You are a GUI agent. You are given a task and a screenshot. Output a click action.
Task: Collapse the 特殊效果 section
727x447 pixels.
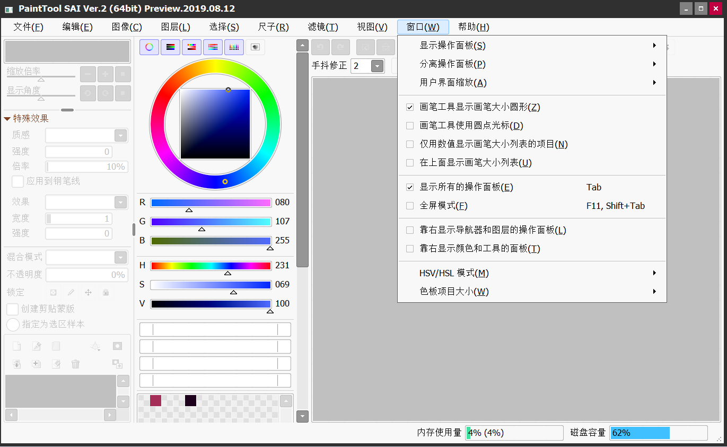click(7, 118)
